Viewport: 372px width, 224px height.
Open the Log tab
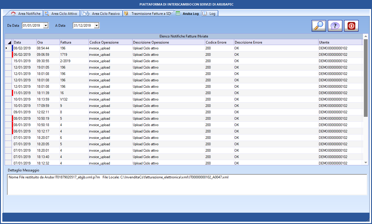click(x=210, y=14)
